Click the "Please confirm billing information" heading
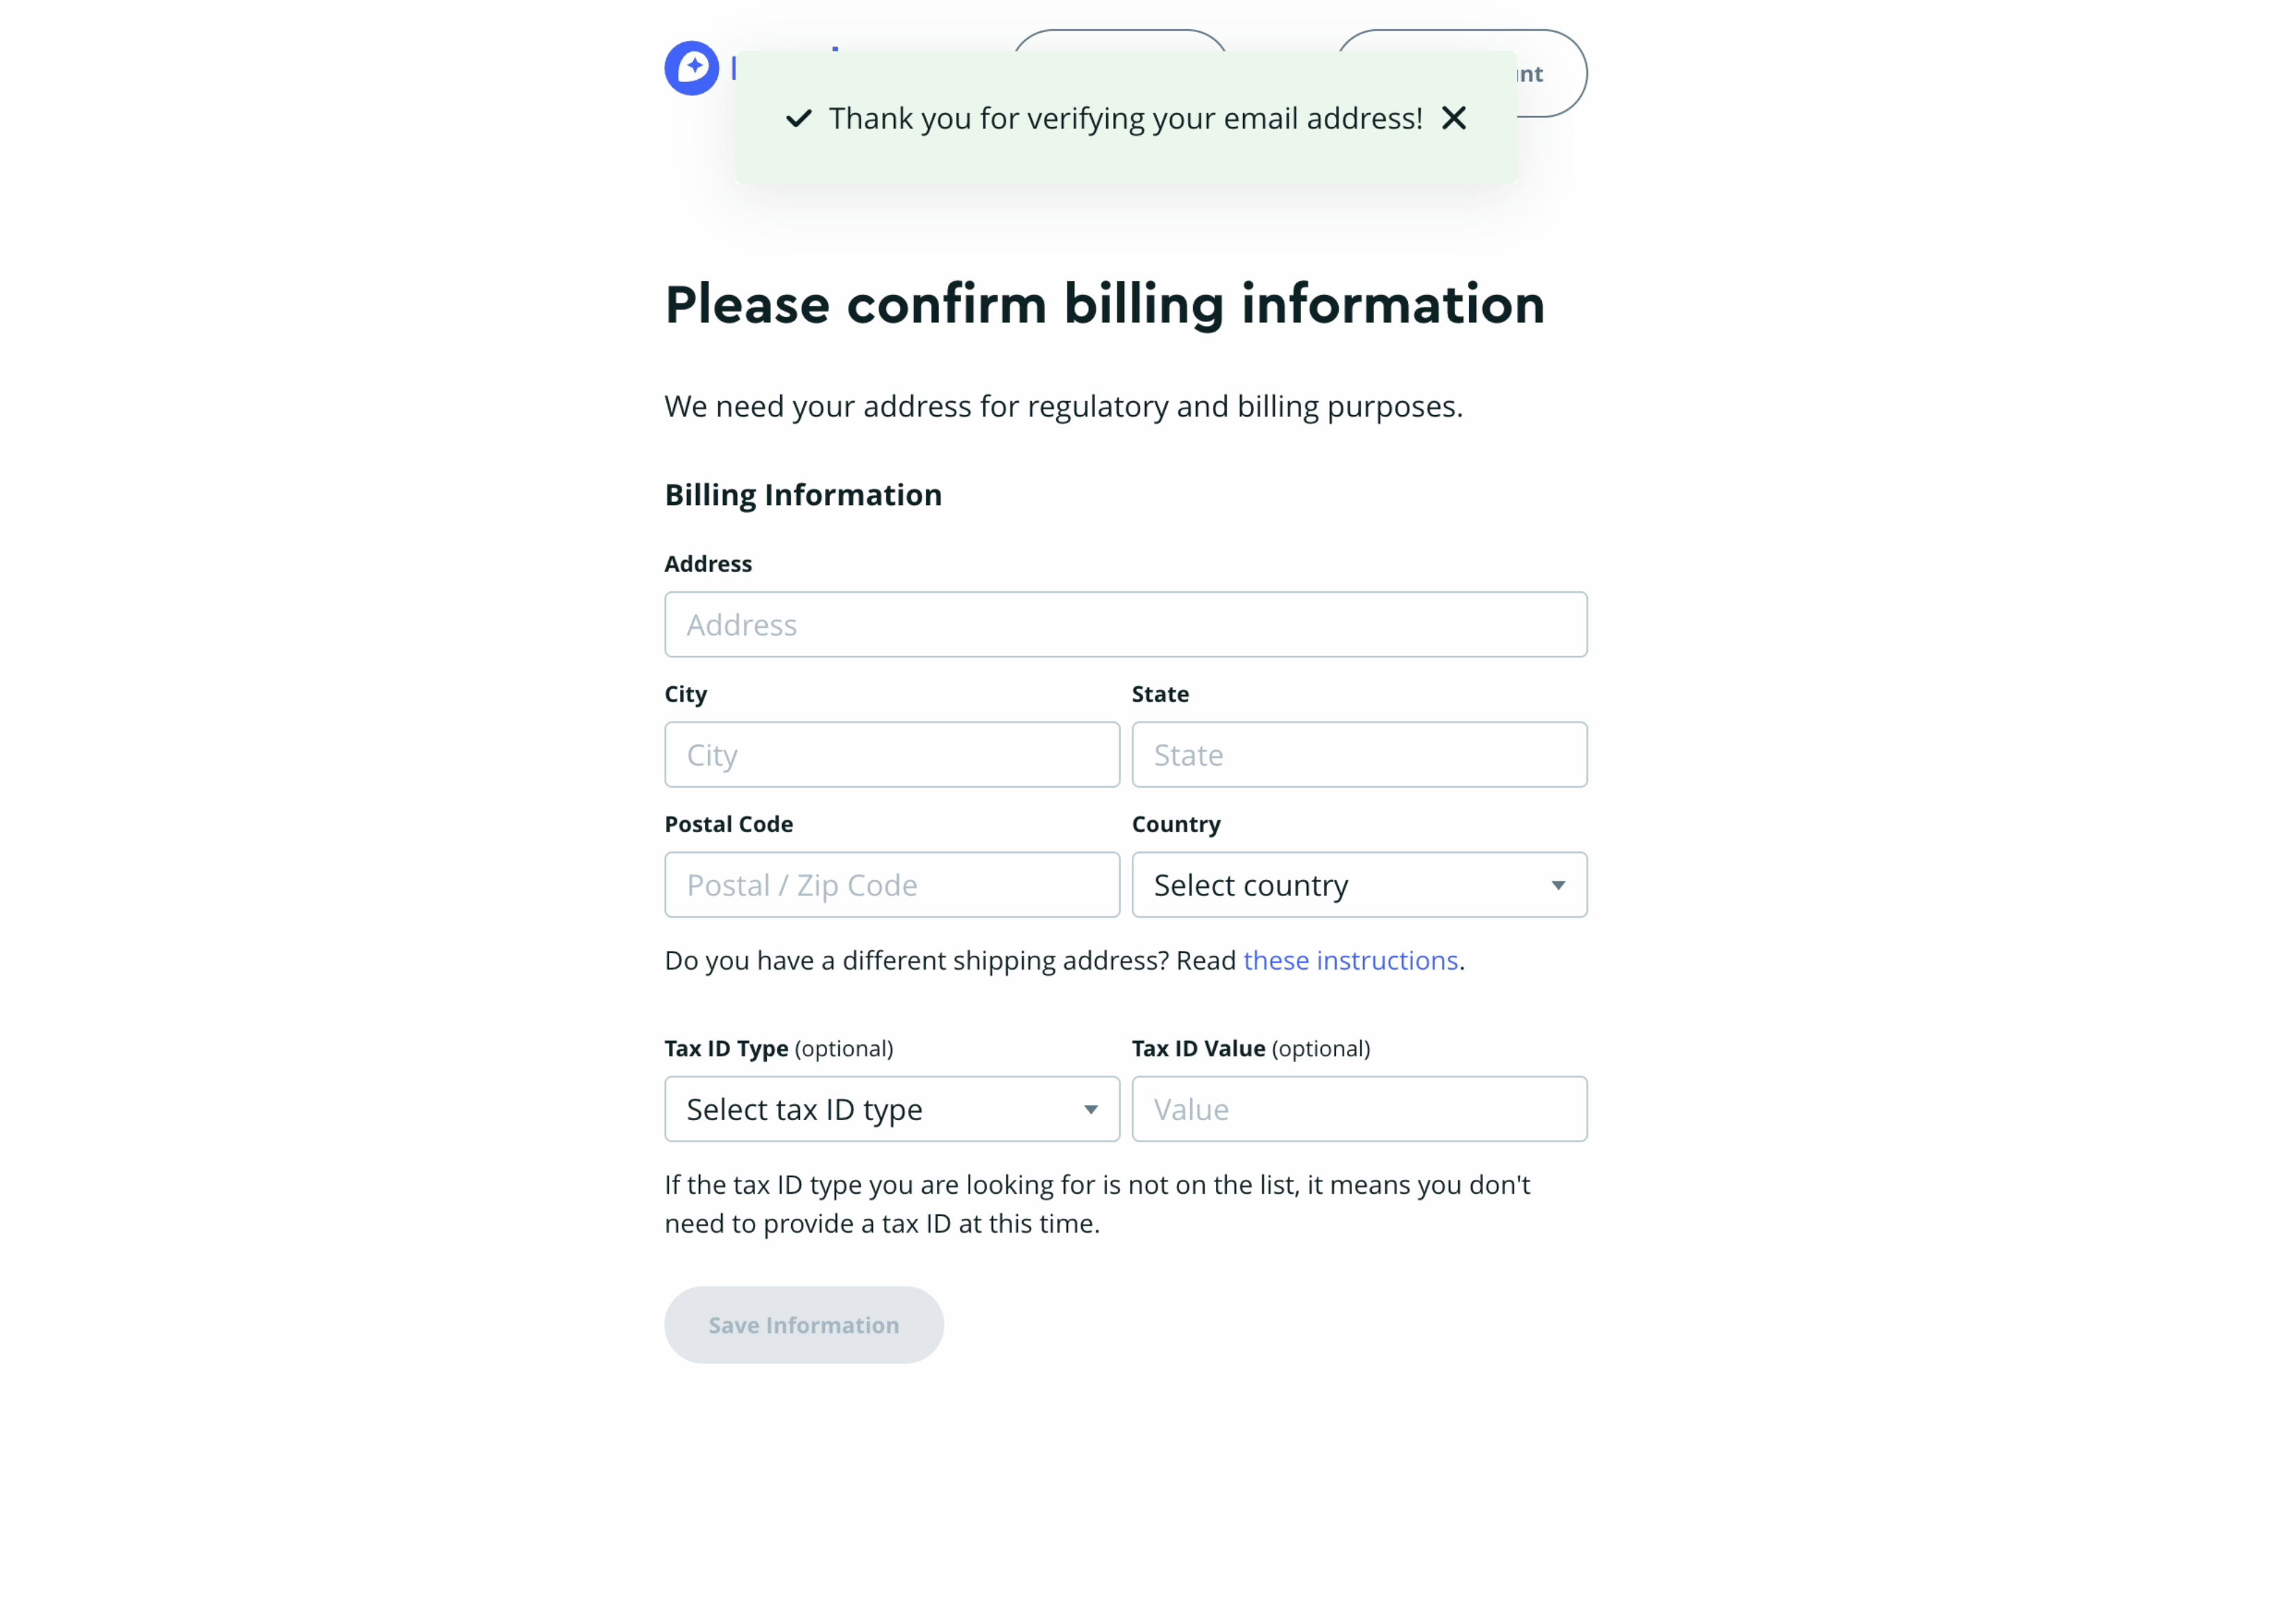The width and height of the screenshot is (2279, 1624). pos(1104,304)
